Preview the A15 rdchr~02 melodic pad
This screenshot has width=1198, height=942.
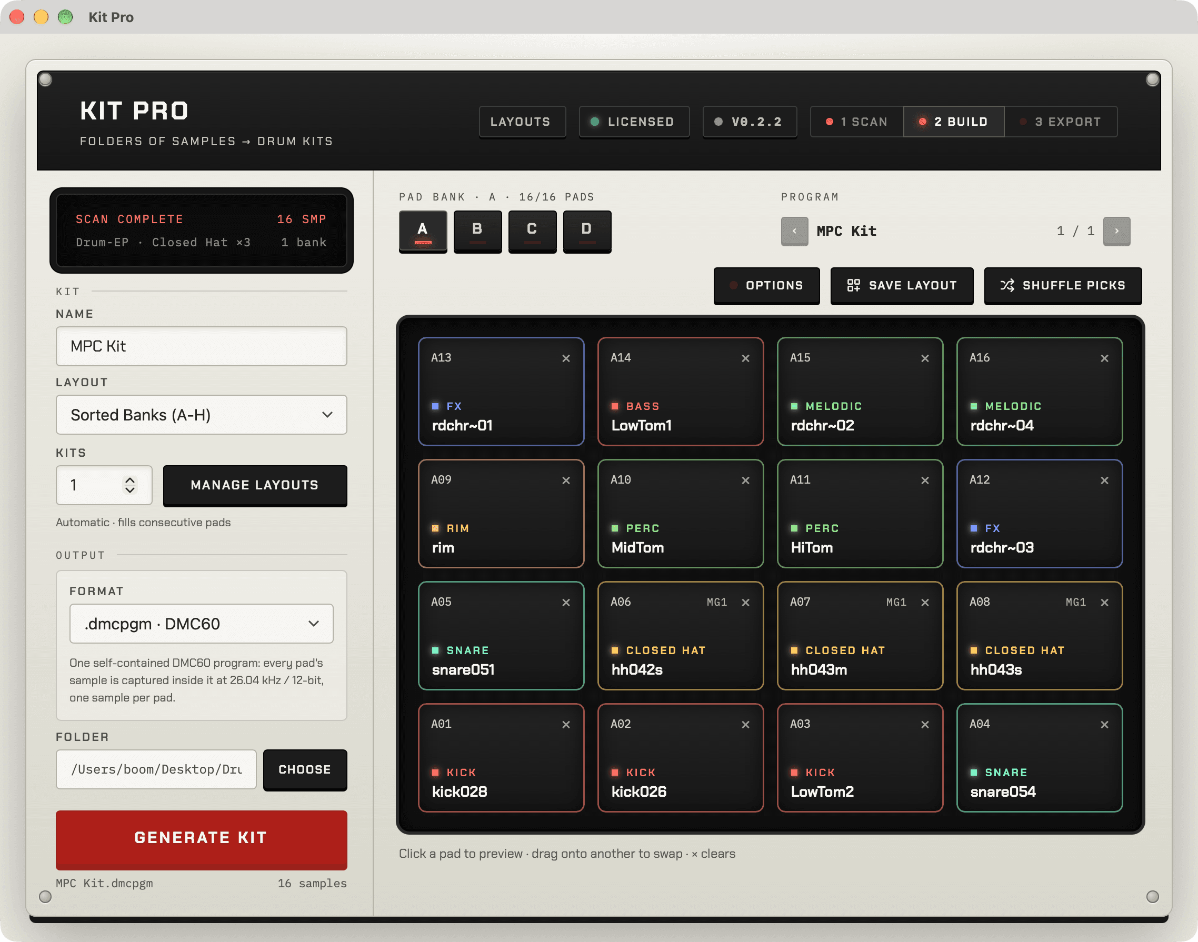pos(860,391)
